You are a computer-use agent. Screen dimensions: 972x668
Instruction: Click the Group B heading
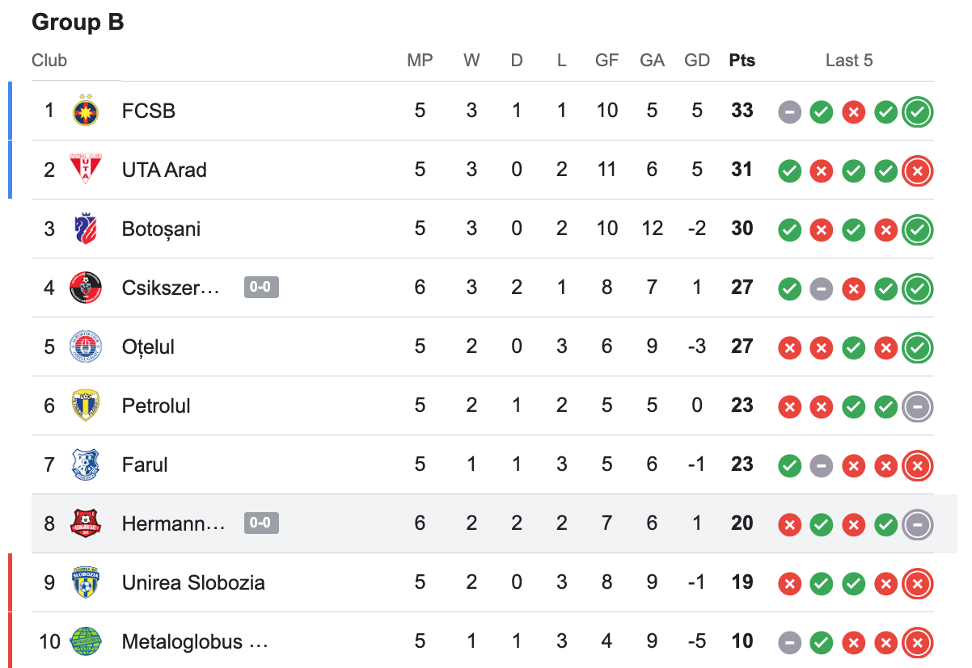point(78,23)
